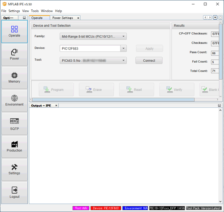Click the Verify button
This screenshot has height=212, width=224.
point(177,89)
